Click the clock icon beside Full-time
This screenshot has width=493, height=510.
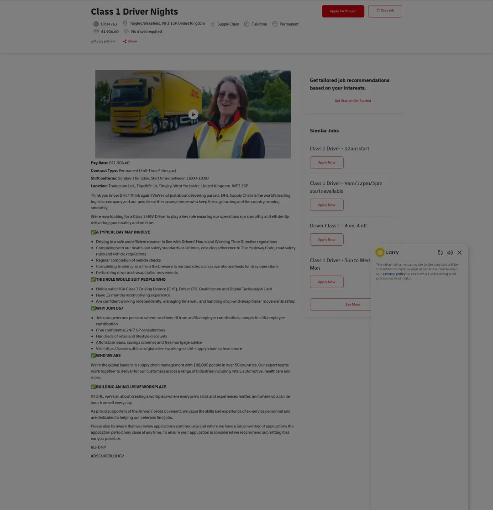point(247,24)
